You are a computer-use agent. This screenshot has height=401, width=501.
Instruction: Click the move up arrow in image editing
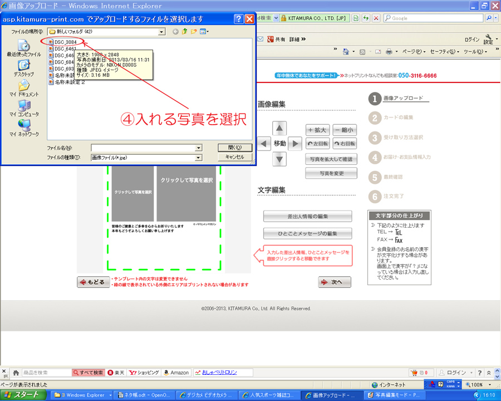pyautogui.click(x=280, y=129)
